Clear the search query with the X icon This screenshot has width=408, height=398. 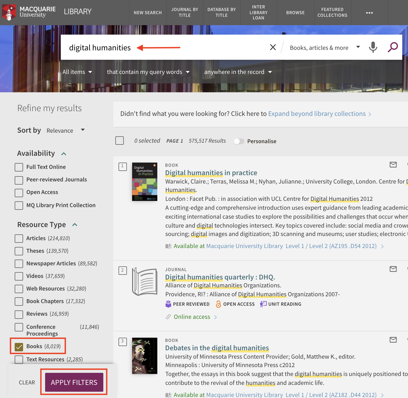[273, 47]
